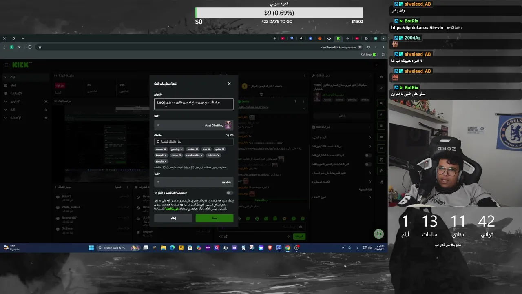The image size is (522, 294).
Task: Remove the arabic tag
Action: pos(197,149)
